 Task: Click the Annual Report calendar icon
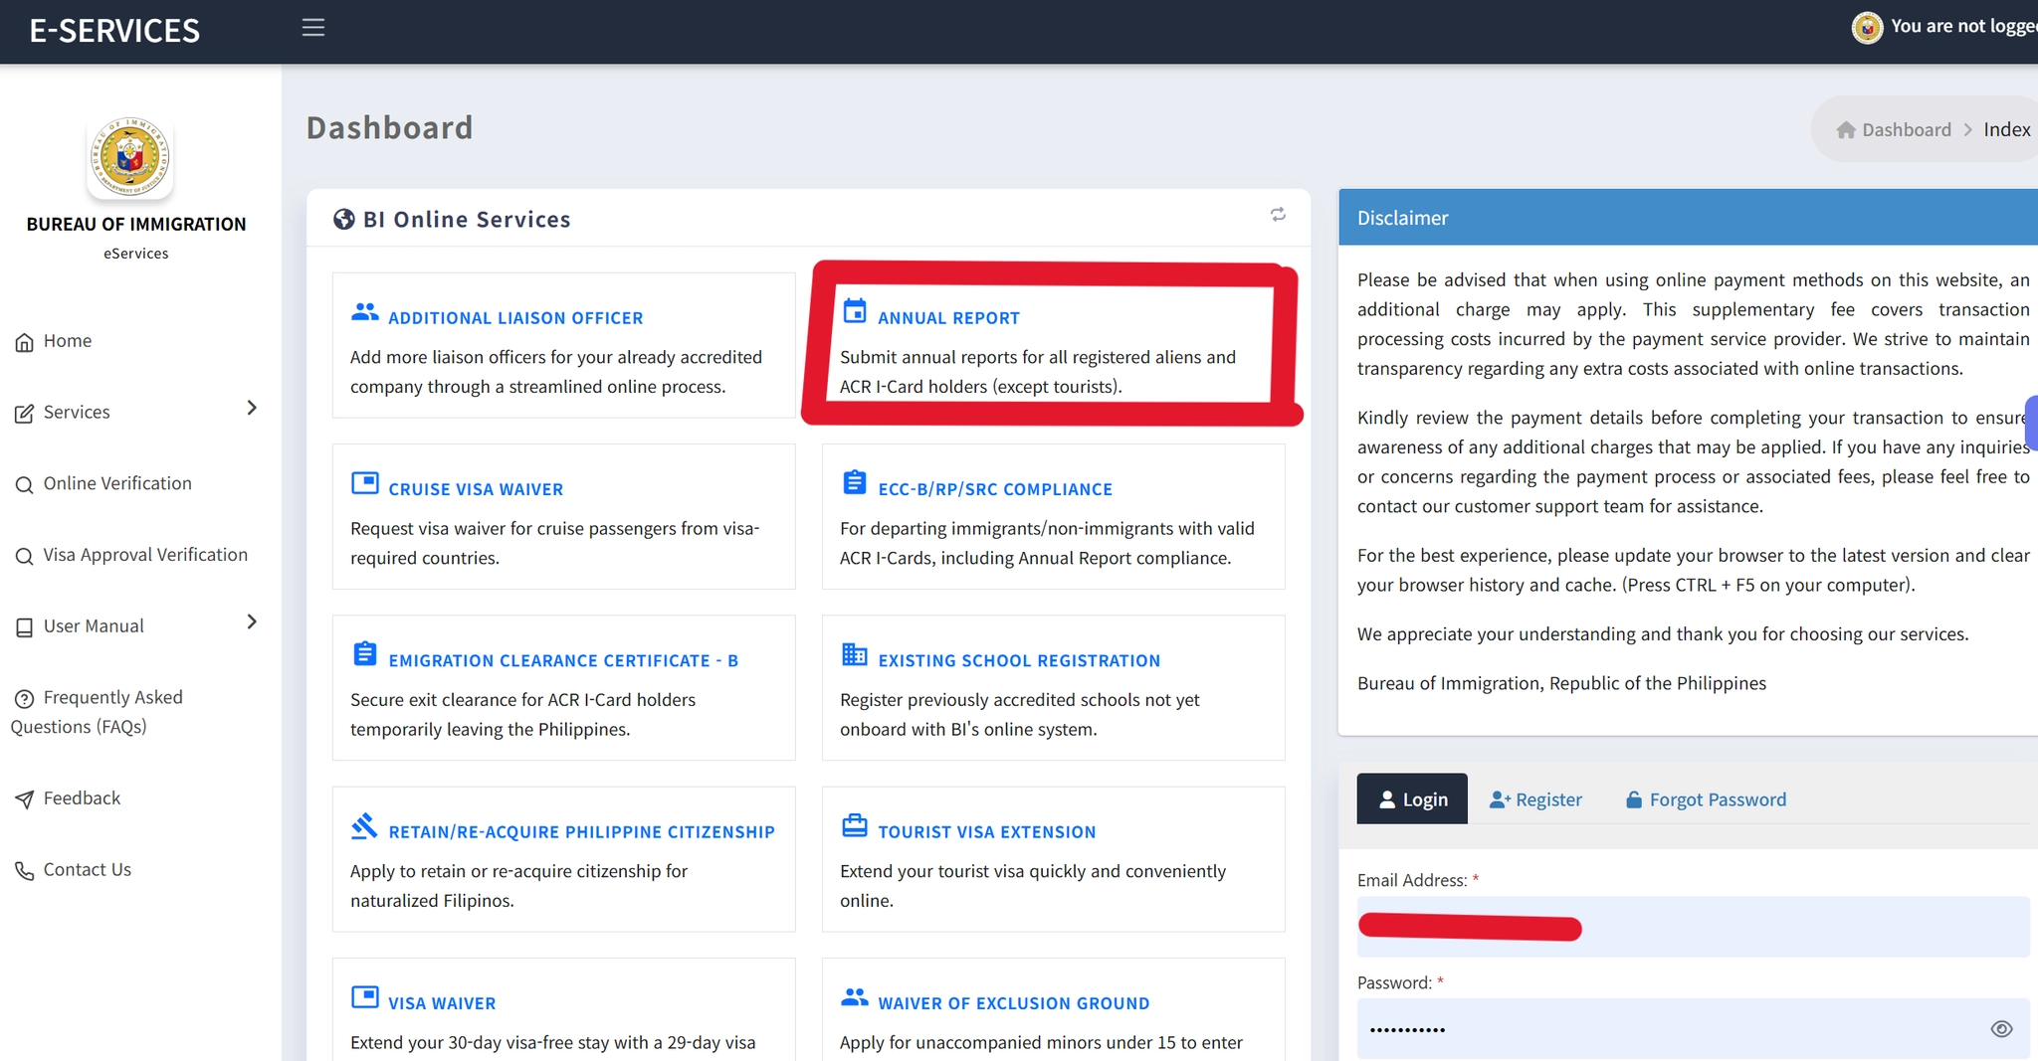[x=855, y=311]
